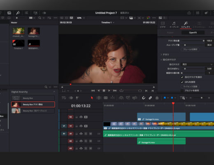The width and height of the screenshot is (214, 165).
Task: Click the Insert Clip icon
Action: point(121,98)
